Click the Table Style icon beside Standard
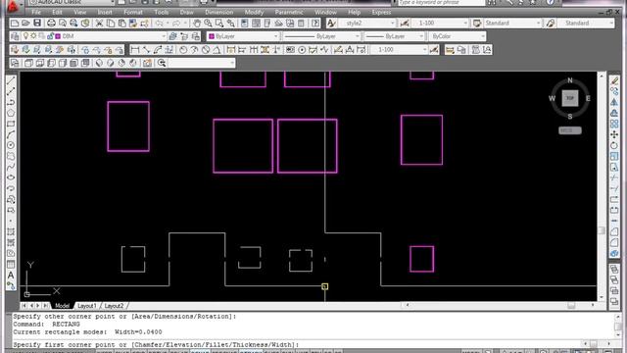This screenshot has height=353, width=627. click(477, 24)
